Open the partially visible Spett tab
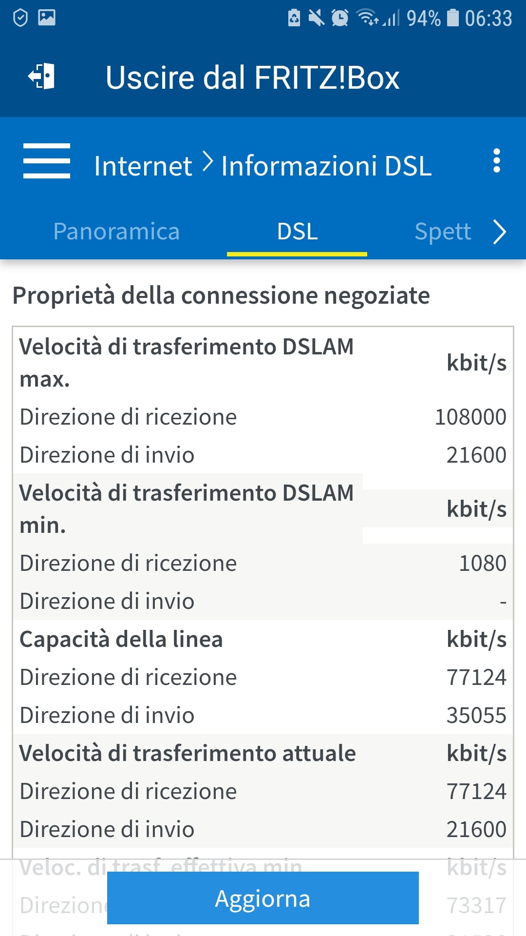Viewport: 526px width, 936px height. [x=443, y=231]
